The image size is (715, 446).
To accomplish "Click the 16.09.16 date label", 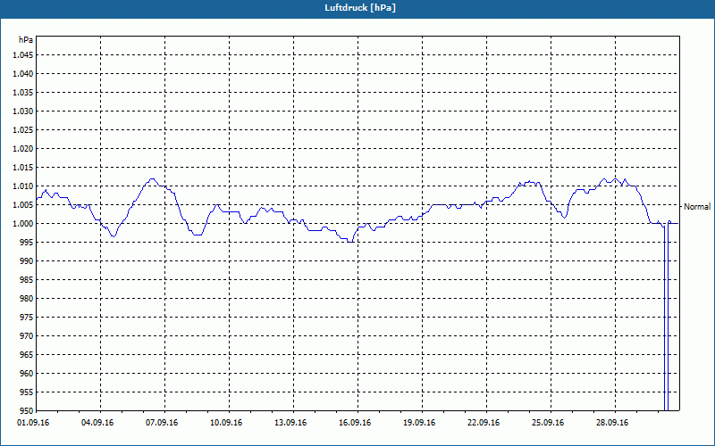I will 354,423.
